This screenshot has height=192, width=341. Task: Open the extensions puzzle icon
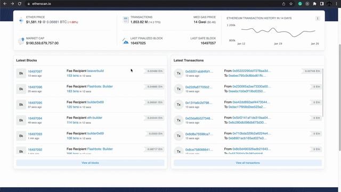314,4
